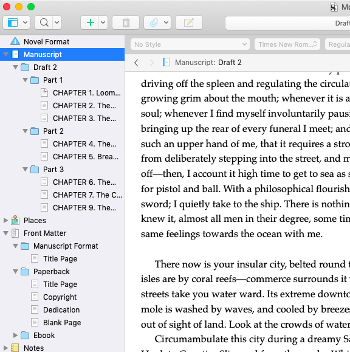Click the Paperback folder icon
Image resolution: width=350 pixels, height=352 pixels.
pyautogui.click(x=25, y=271)
